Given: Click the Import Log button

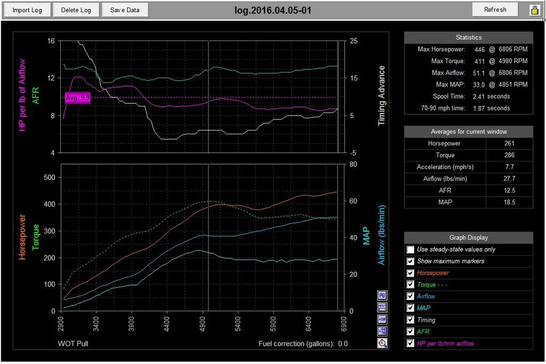Looking at the screenshot, I should (28, 10).
